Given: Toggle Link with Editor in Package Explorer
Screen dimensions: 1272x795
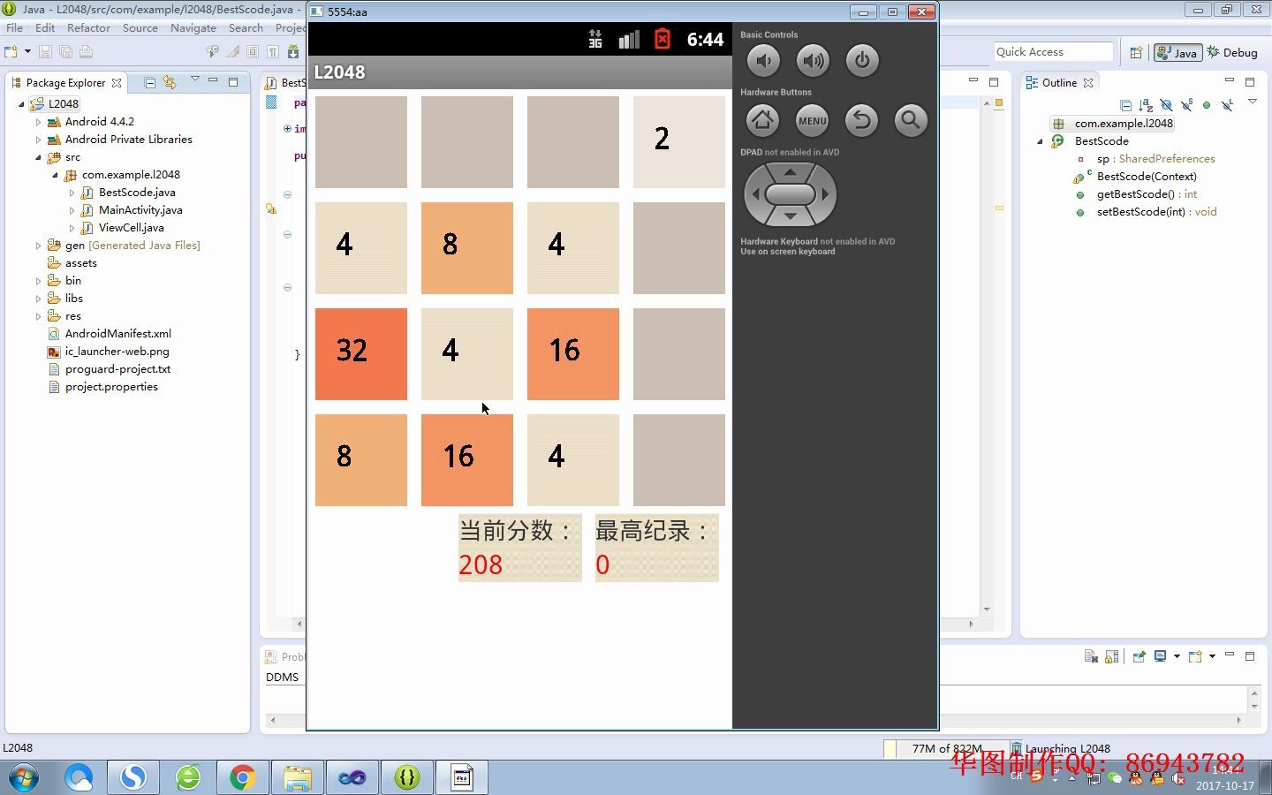Looking at the screenshot, I should [x=170, y=82].
